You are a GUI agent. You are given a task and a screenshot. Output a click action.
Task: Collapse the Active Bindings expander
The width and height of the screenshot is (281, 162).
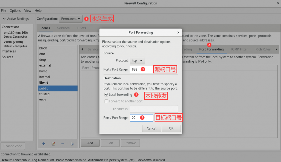[x=4, y=19]
